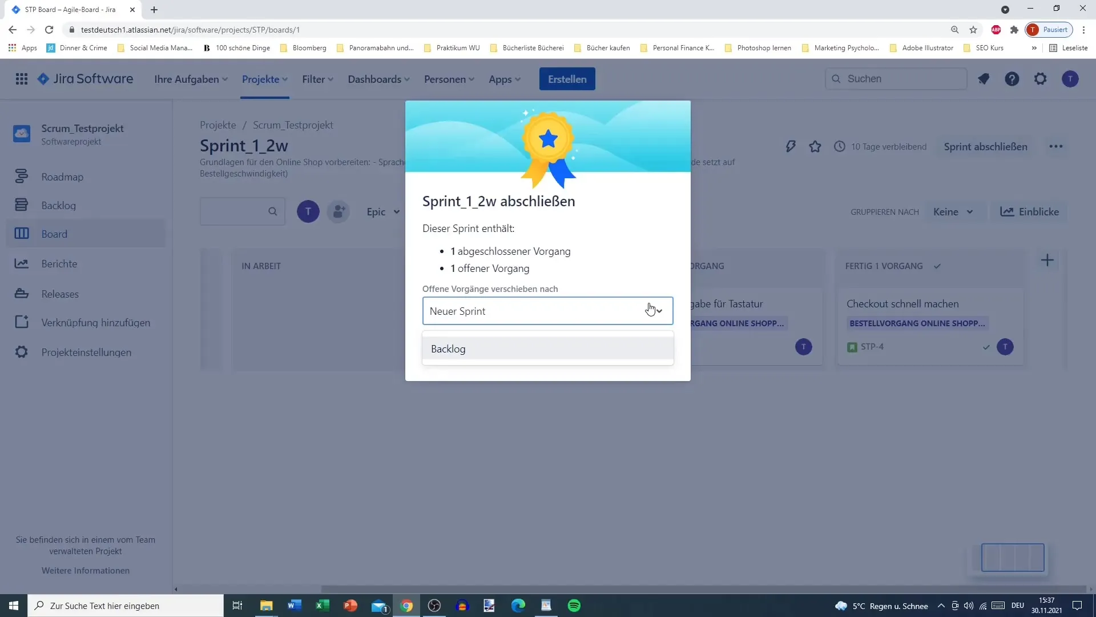Click the Backlog icon in sidebar
1096x617 pixels.
tap(22, 205)
